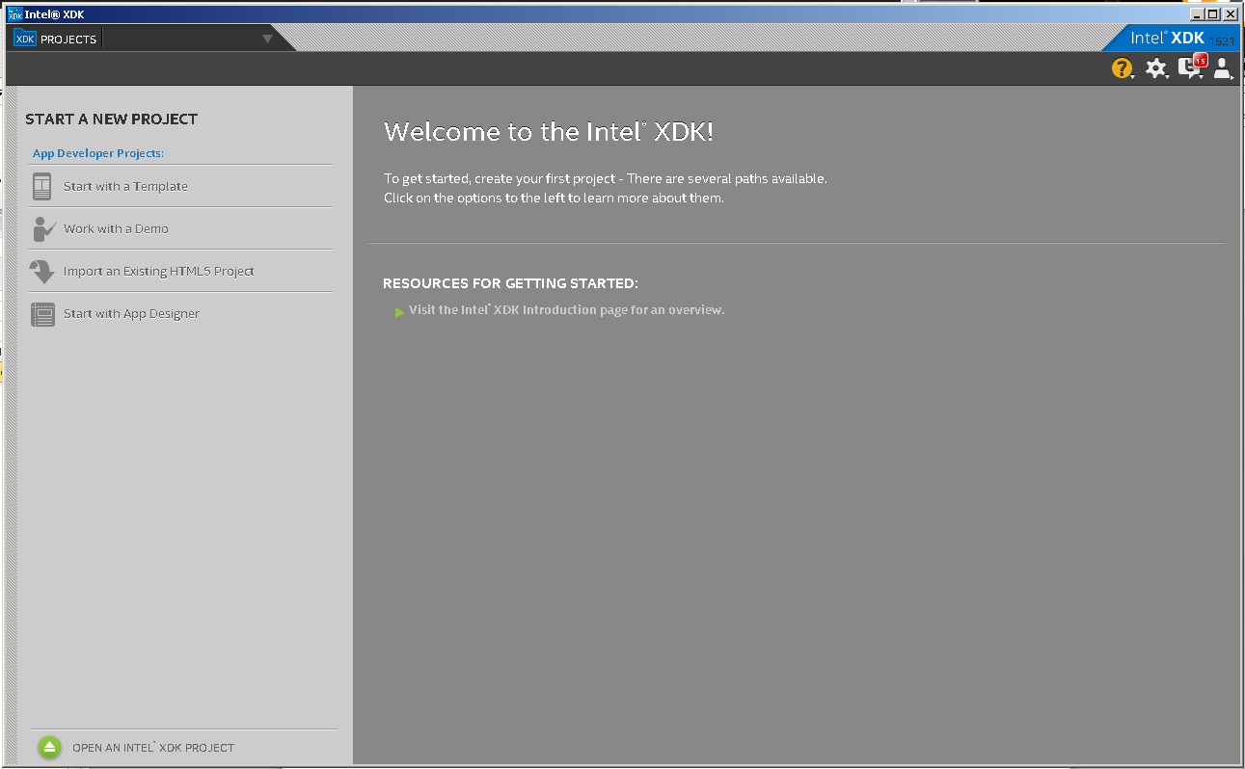Viewport: 1245px width, 769px height.
Task: Select Import an Existing HTML5 Project
Action: [x=181, y=271]
